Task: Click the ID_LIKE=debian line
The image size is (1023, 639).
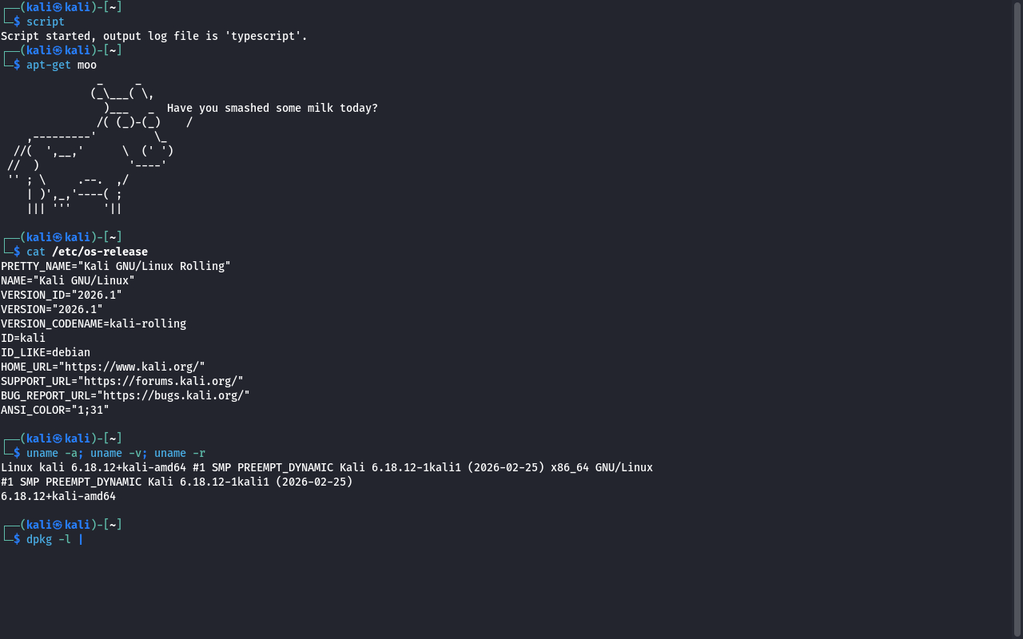Action: pos(45,352)
